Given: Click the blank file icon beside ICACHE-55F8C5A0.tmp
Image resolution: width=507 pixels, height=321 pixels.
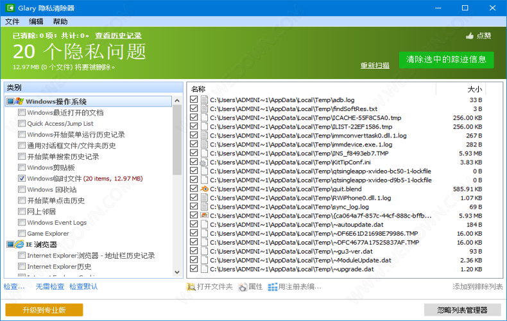Looking at the screenshot, I should [204, 117].
